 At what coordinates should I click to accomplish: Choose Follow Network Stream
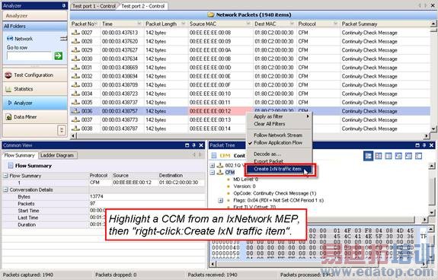280,135
